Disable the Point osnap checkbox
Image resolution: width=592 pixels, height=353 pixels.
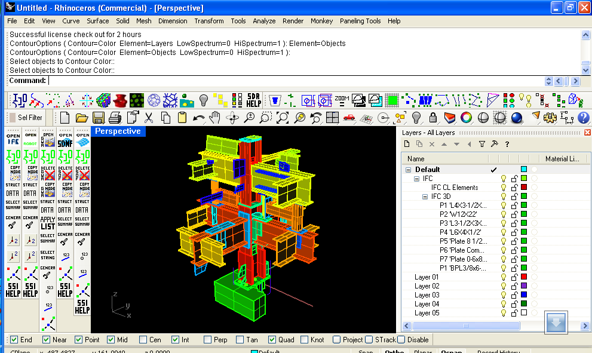[x=78, y=339]
